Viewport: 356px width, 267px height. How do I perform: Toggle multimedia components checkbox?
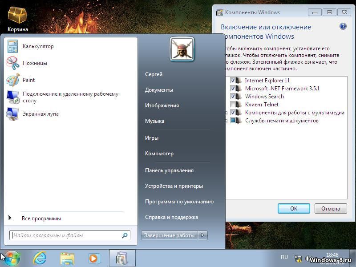(x=233, y=113)
